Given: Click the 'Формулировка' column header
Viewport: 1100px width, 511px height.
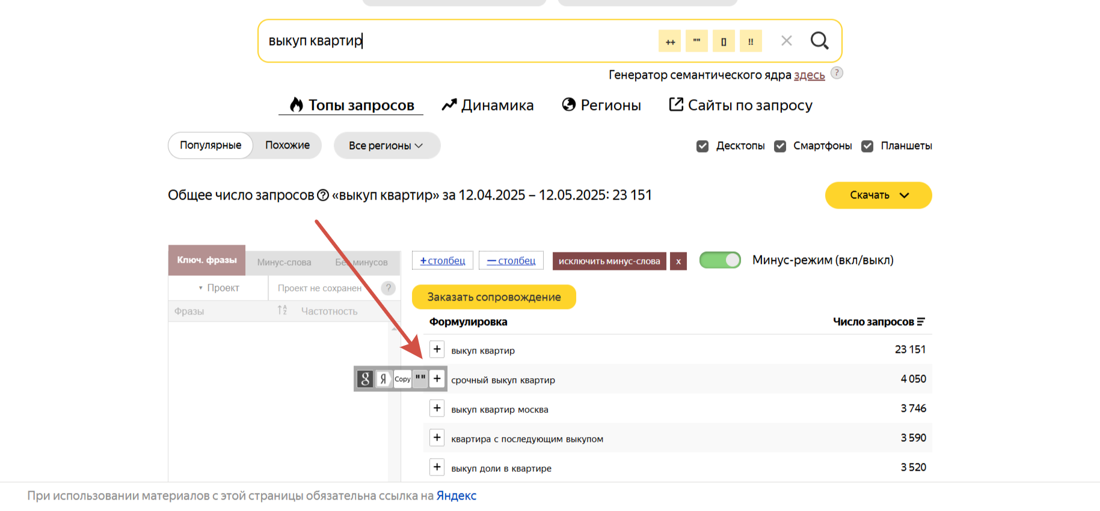Looking at the screenshot, I should 469,322.
